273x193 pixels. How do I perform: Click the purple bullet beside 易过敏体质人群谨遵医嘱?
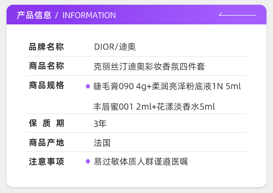point(88,161)
